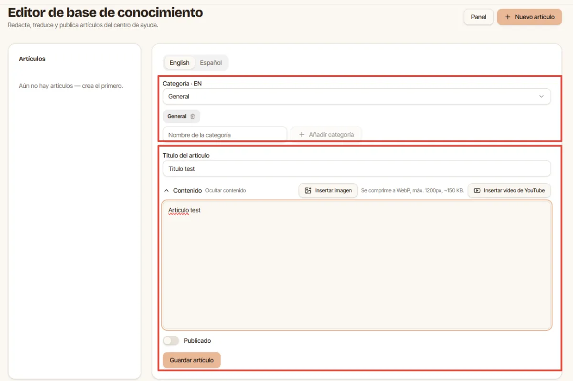Delete the General category via trash icon
This screenshot has height=381, width=573.
click(192, 116)
